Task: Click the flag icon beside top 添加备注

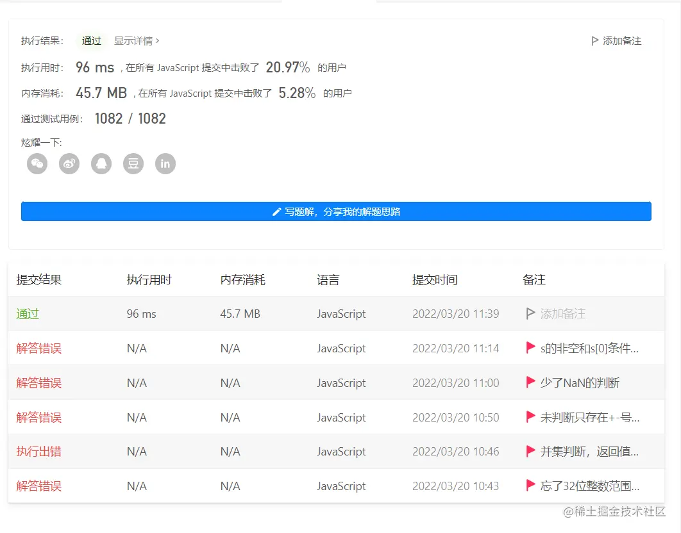Action: click(594, 41)
